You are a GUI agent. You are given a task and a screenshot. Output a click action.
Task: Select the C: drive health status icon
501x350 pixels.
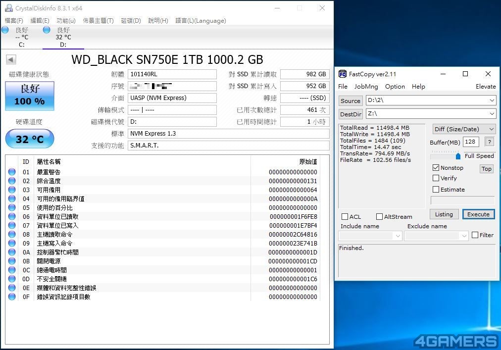5,30
